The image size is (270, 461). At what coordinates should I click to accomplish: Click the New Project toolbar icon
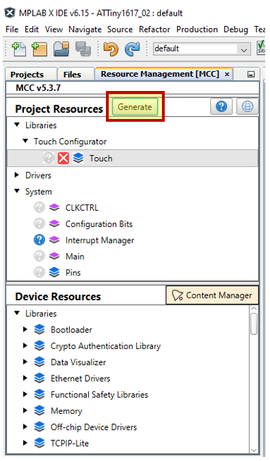click(40, 49)
